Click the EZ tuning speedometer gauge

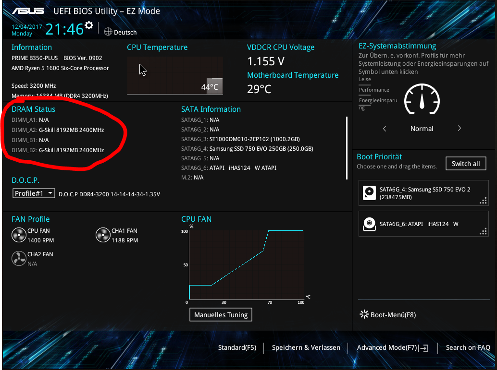(422, 99)
